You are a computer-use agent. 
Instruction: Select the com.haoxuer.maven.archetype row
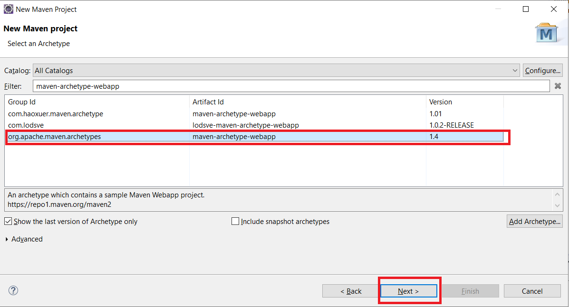tap(56, 114)
